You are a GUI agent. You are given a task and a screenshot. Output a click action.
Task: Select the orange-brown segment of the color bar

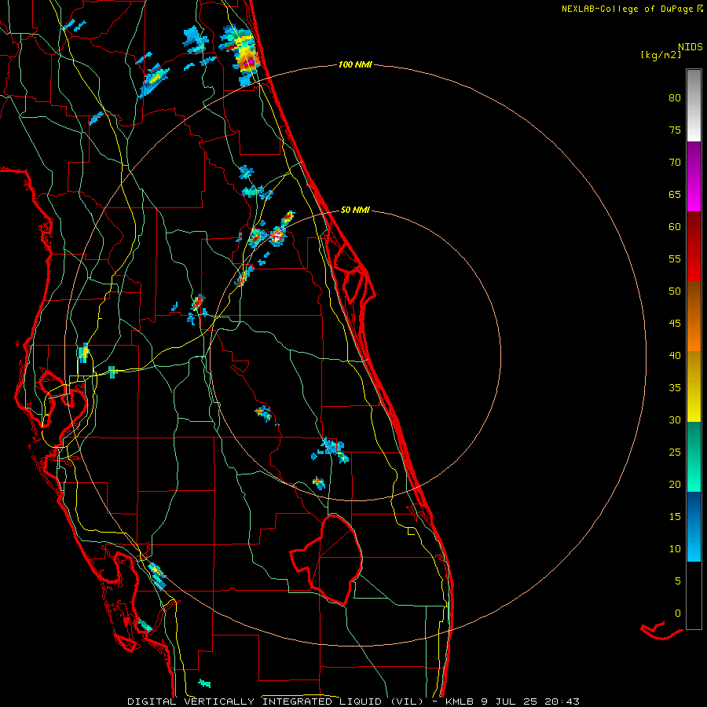(694, 317)
